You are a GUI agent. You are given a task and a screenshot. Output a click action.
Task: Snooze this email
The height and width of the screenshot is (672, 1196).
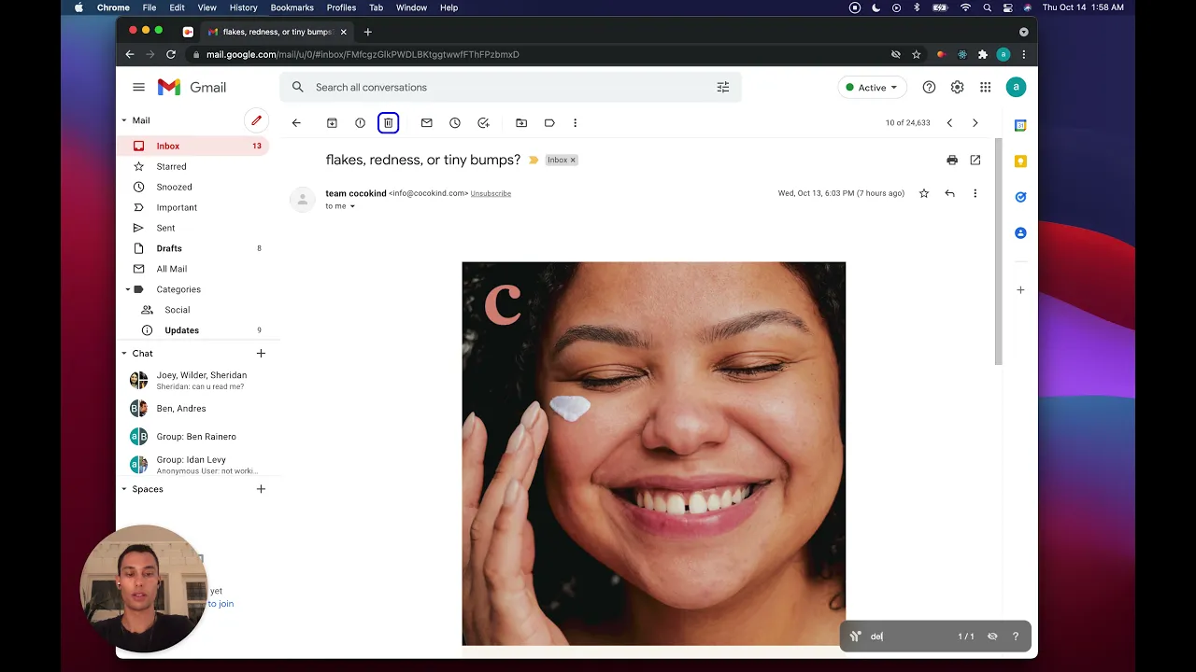tap(455, 123)
